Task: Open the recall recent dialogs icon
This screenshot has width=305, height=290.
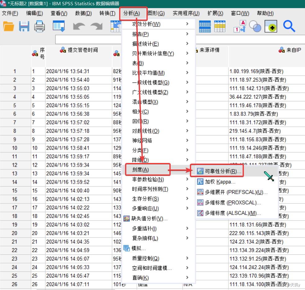Action: point(59,26)
